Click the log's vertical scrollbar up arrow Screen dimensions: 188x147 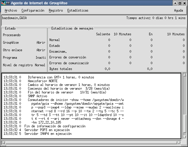(184, 76)
